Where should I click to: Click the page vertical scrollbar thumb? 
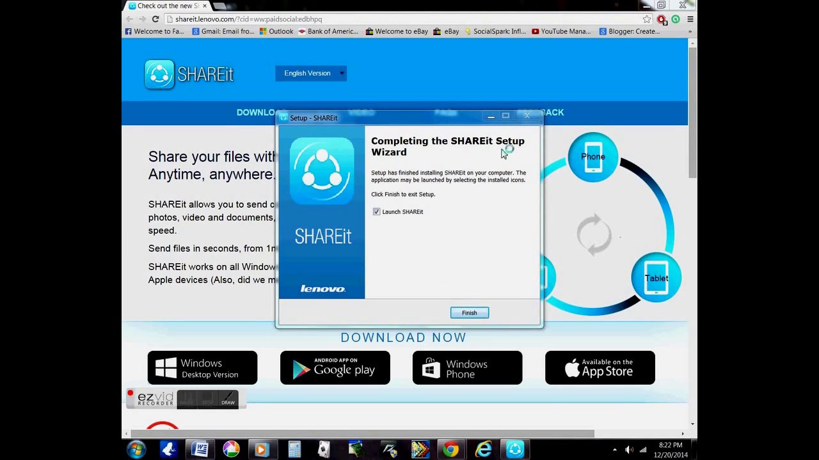[x=692, y=112]
